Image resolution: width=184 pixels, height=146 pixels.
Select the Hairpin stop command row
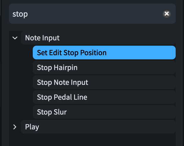click(x=104, y=68)
